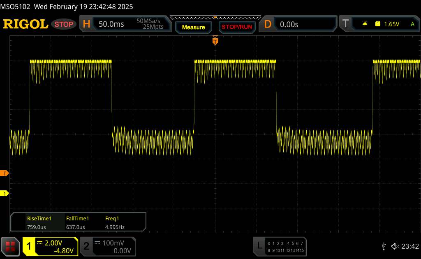Screen dimensions: 421x259
Task: Select the 0.00s horizontal delay value
Action: point(289,24)
